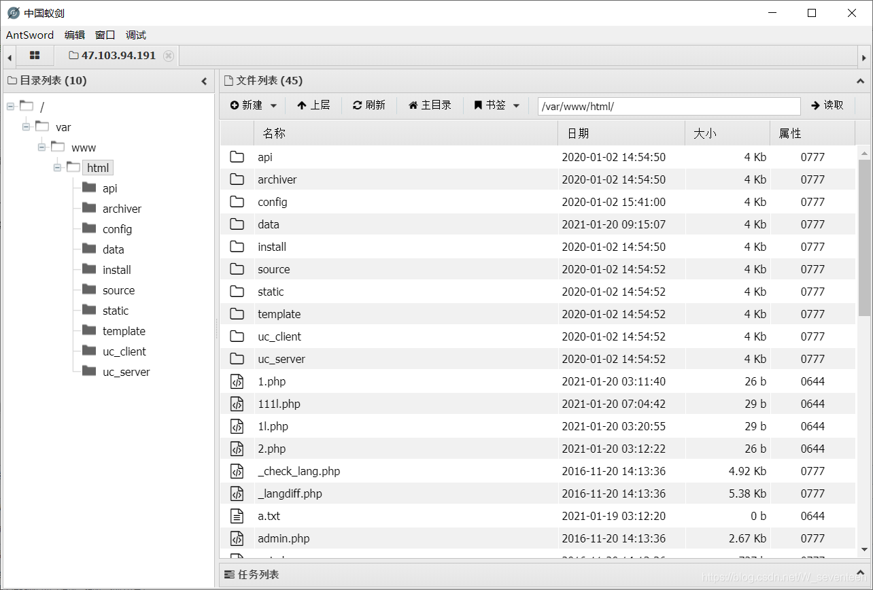This screenshot has width=873, height=590.
Task: Click the _check_lang.php file icon
Action: click(237, 471)
